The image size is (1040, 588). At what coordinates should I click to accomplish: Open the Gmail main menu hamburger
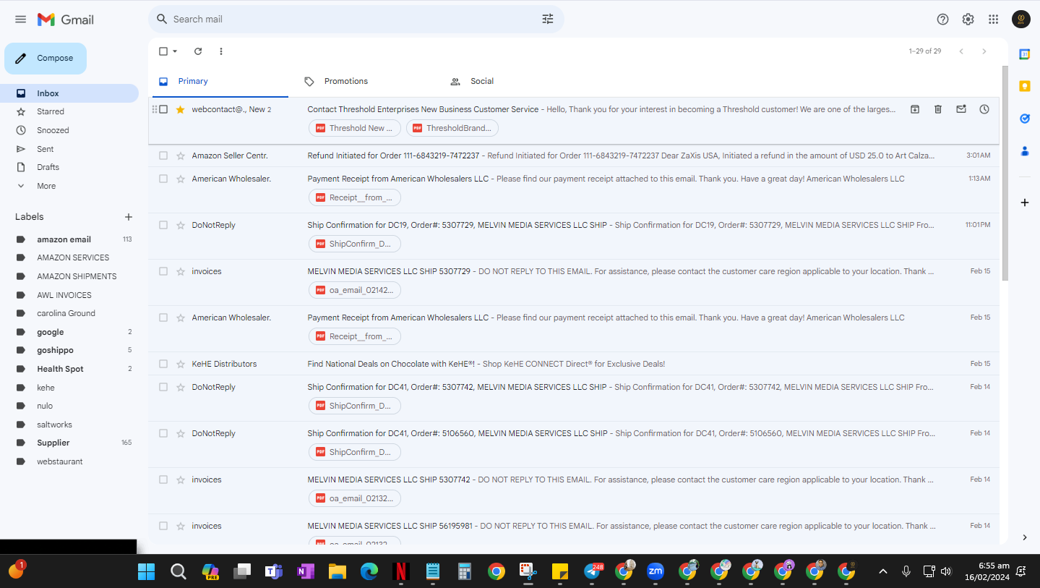pos(20,20)
